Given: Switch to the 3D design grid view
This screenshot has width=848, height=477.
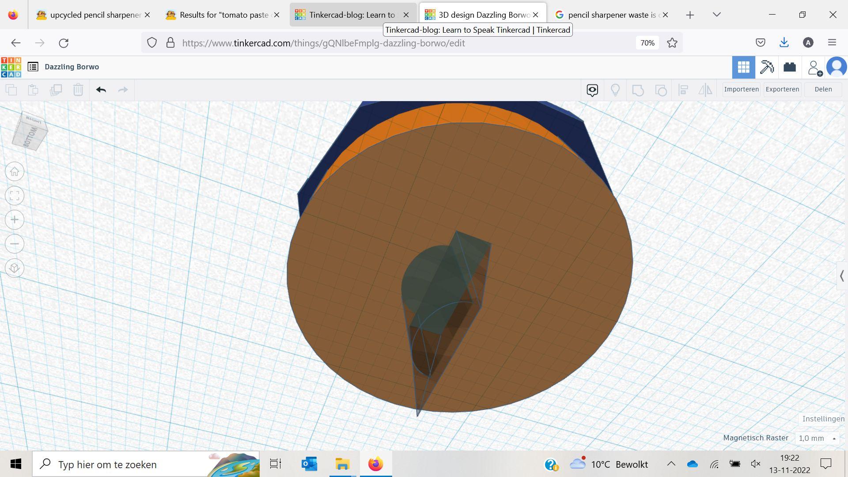Looking at the screenshot, I should [x=743, y=67].
